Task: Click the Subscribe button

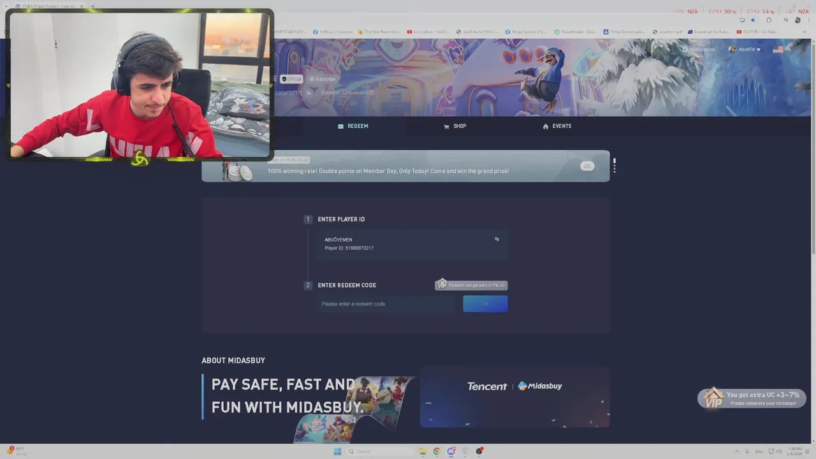Action: tap(322, 79)
